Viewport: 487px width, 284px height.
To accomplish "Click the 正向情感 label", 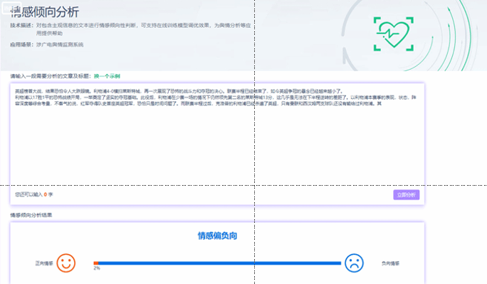I will point(44,263).
